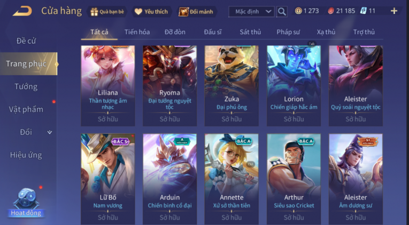Image resolution: width=409 pixels, height=225 pixels.
Task: Select Lữ Bố Nam vương skin card
Action: (107, 179)
